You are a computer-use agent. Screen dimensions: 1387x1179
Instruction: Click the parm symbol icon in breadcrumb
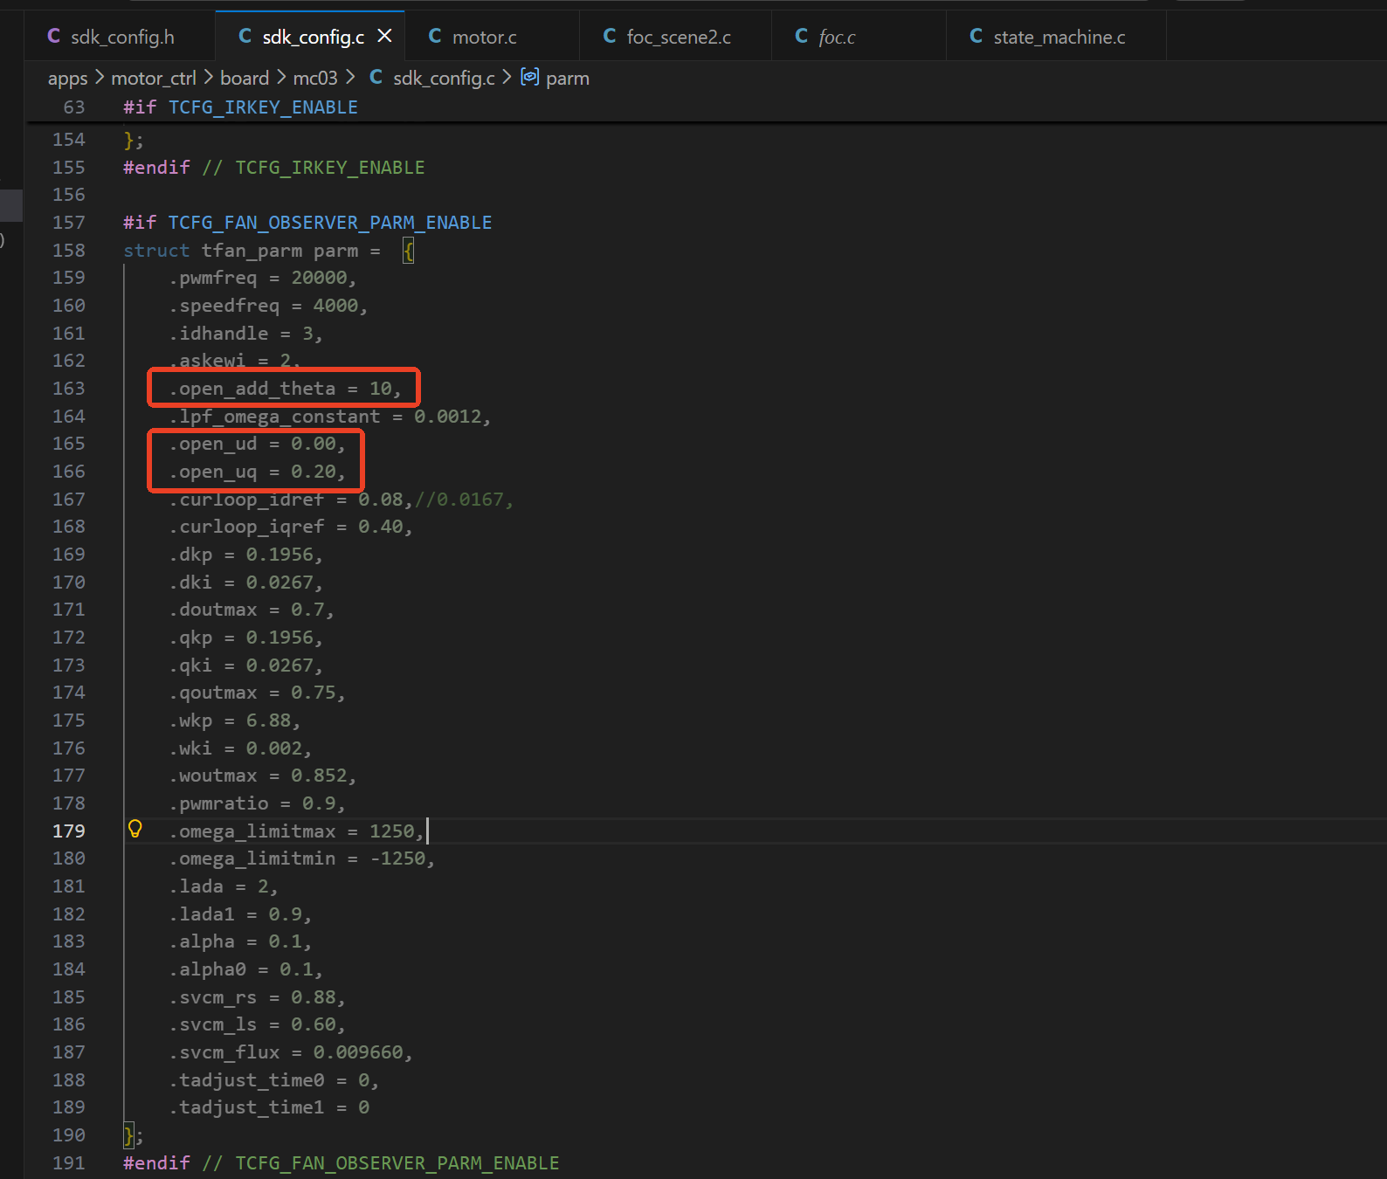pos(529,77)
